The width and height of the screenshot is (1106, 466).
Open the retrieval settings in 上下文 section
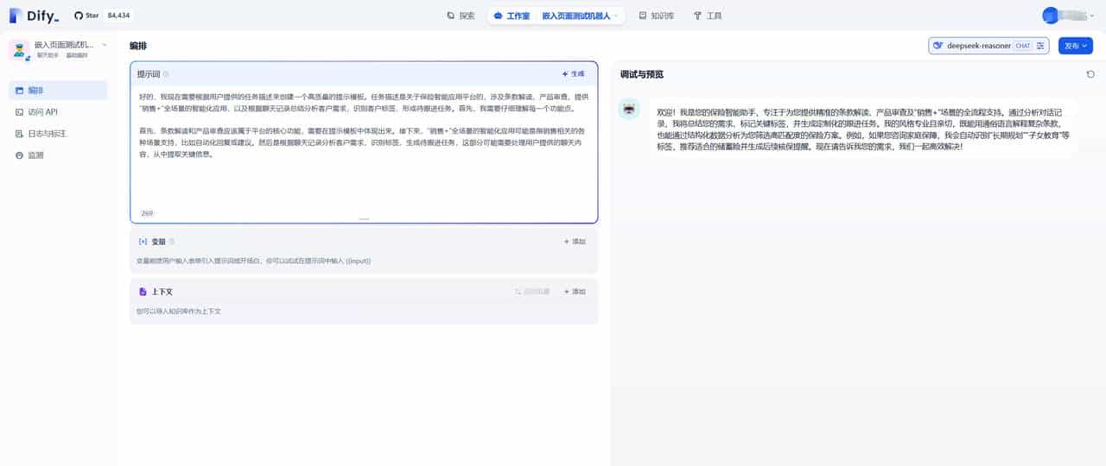(x=532, y=292)
